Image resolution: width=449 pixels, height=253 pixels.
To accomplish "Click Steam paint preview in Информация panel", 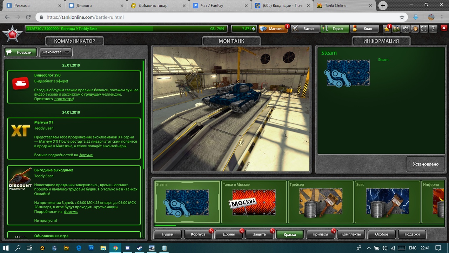I will pyautogui.click(x=347, y=73).
